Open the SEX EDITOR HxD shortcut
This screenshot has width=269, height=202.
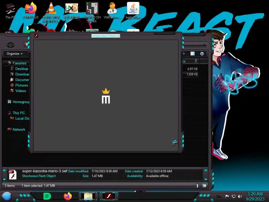click(x=72, y=11)
